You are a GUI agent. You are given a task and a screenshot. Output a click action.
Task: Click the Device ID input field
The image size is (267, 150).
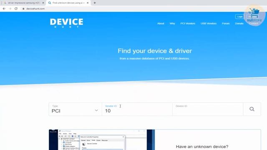tap(208, 109)
